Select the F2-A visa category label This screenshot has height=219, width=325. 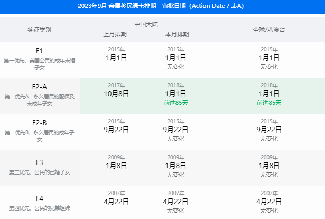(x=39, y=87)
